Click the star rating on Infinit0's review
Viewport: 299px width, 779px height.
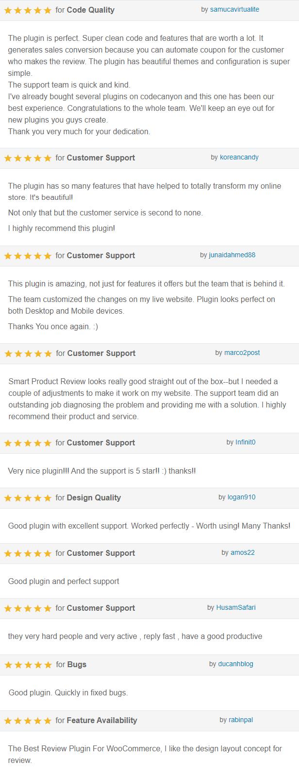click(28, 443)
